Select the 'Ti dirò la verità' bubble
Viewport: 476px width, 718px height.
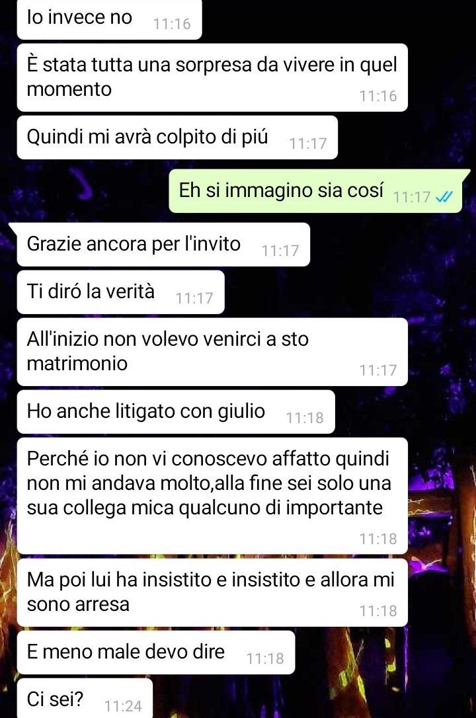coord(121,292)
